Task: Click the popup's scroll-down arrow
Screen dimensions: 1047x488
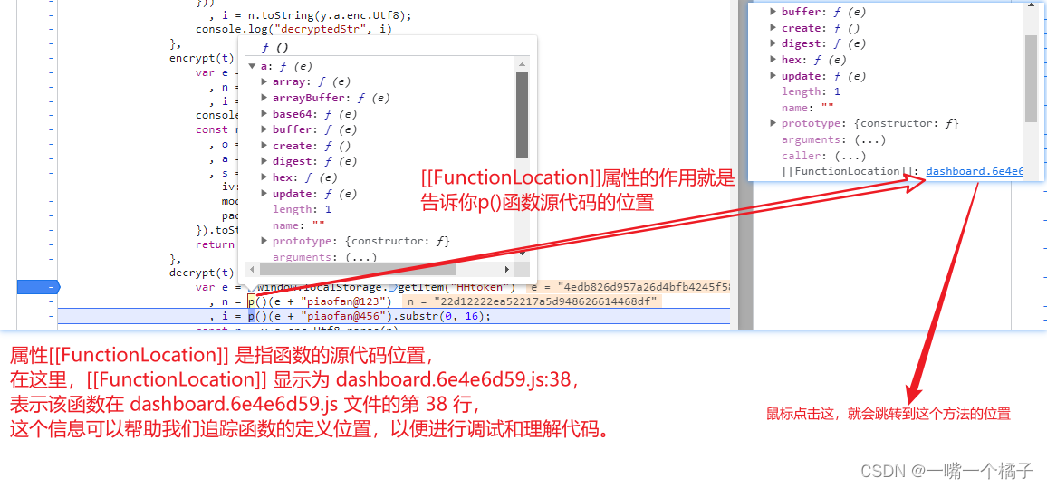Action: 523,252
